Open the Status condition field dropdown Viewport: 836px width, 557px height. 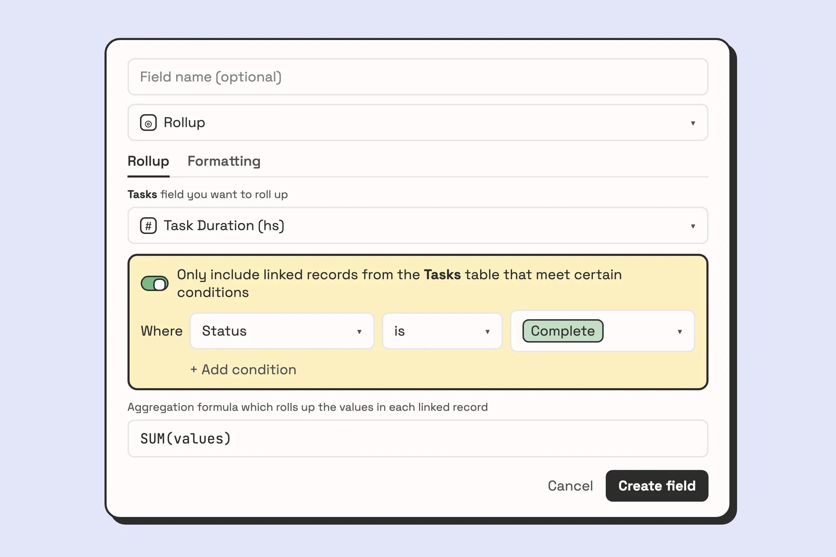(x=282, y=331)
